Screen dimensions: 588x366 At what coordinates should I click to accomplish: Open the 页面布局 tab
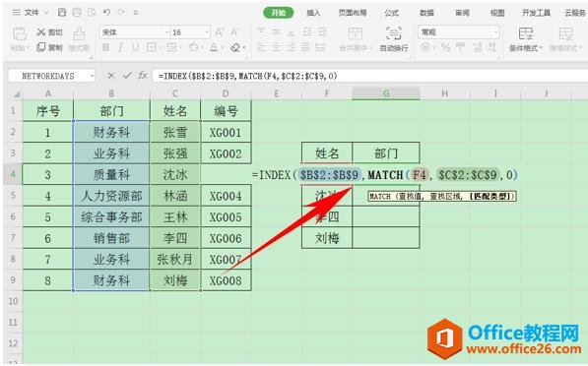click(353, 13)
